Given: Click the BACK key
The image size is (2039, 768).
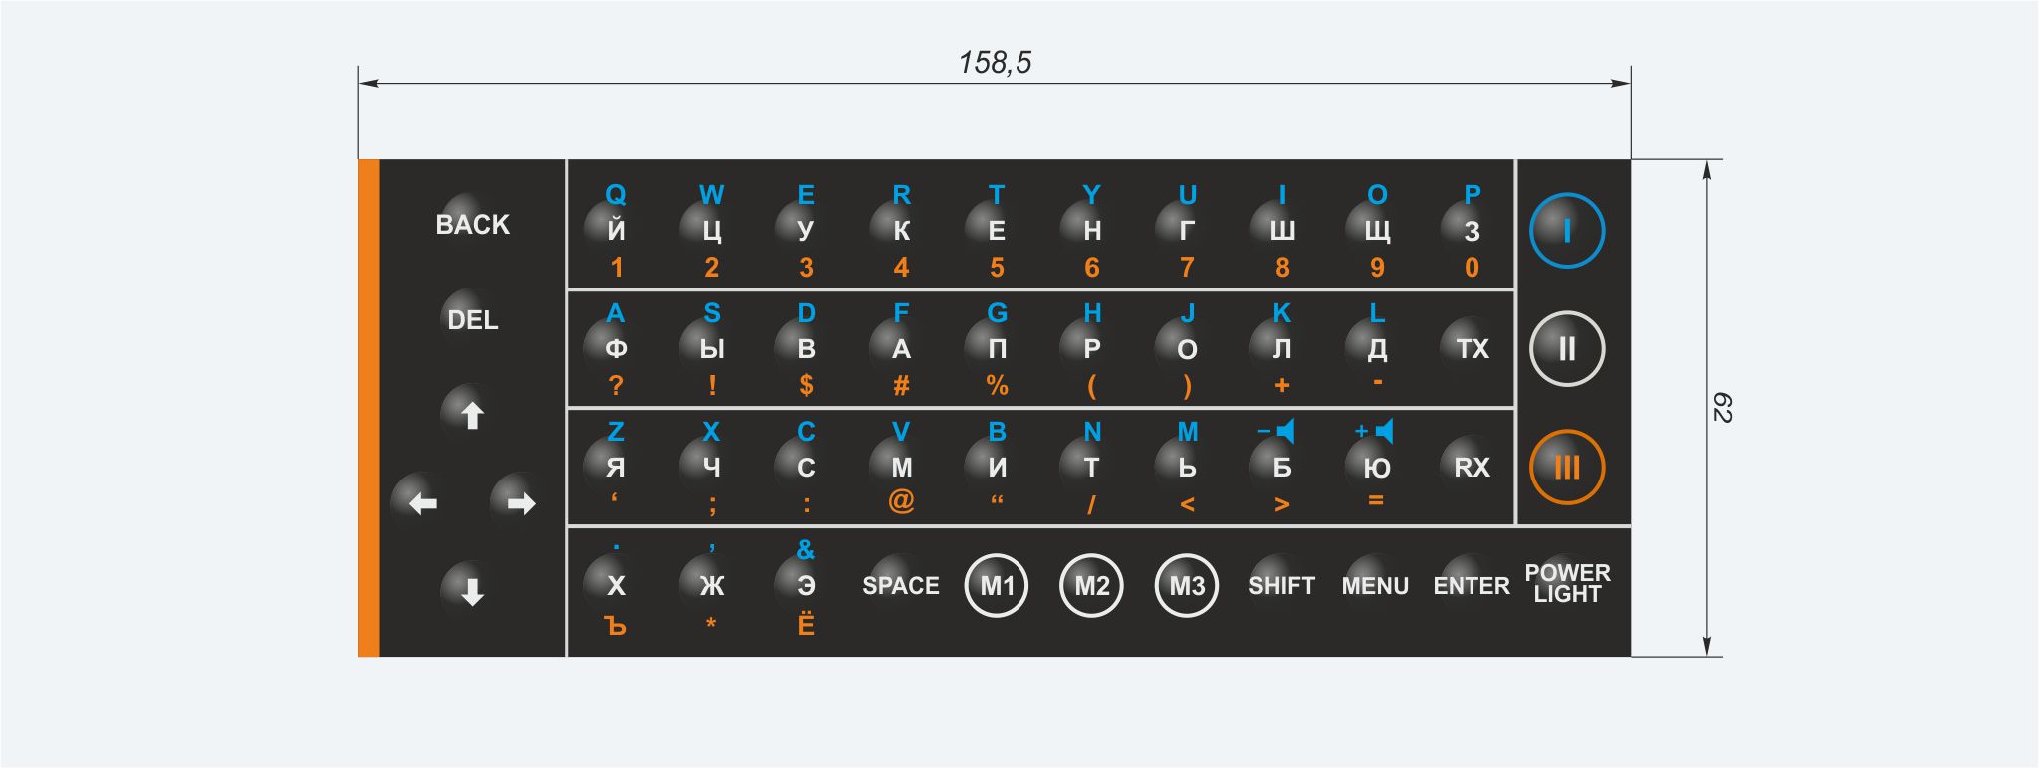Looking at the screenshot, I should click(472, 225).
